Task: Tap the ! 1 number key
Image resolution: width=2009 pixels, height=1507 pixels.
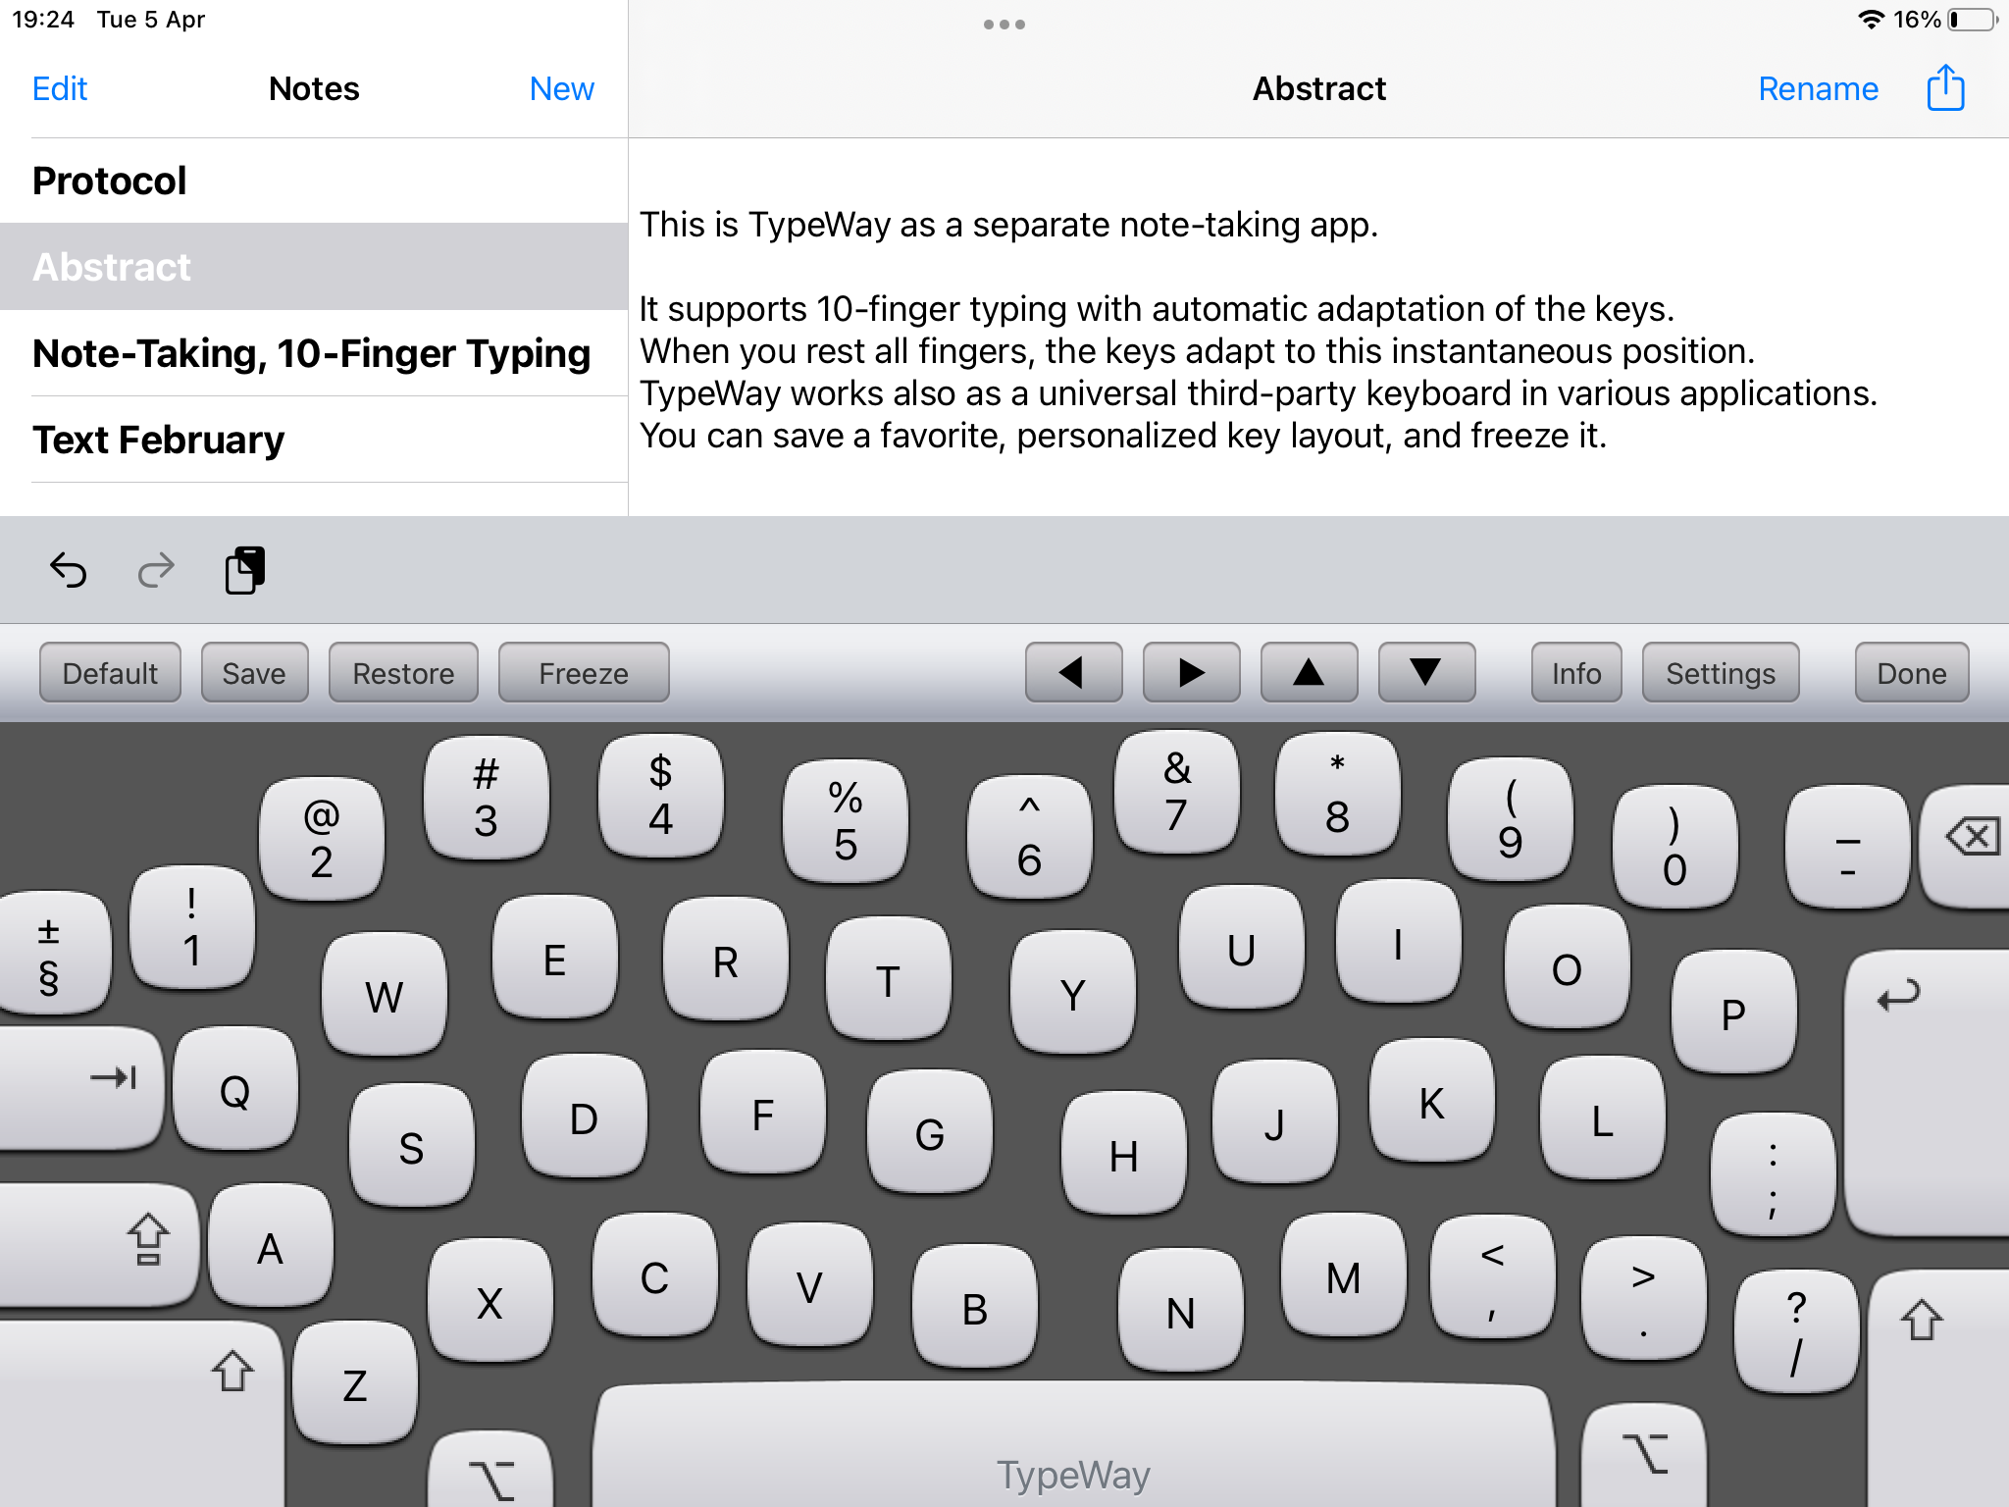Action: point(192,927)
